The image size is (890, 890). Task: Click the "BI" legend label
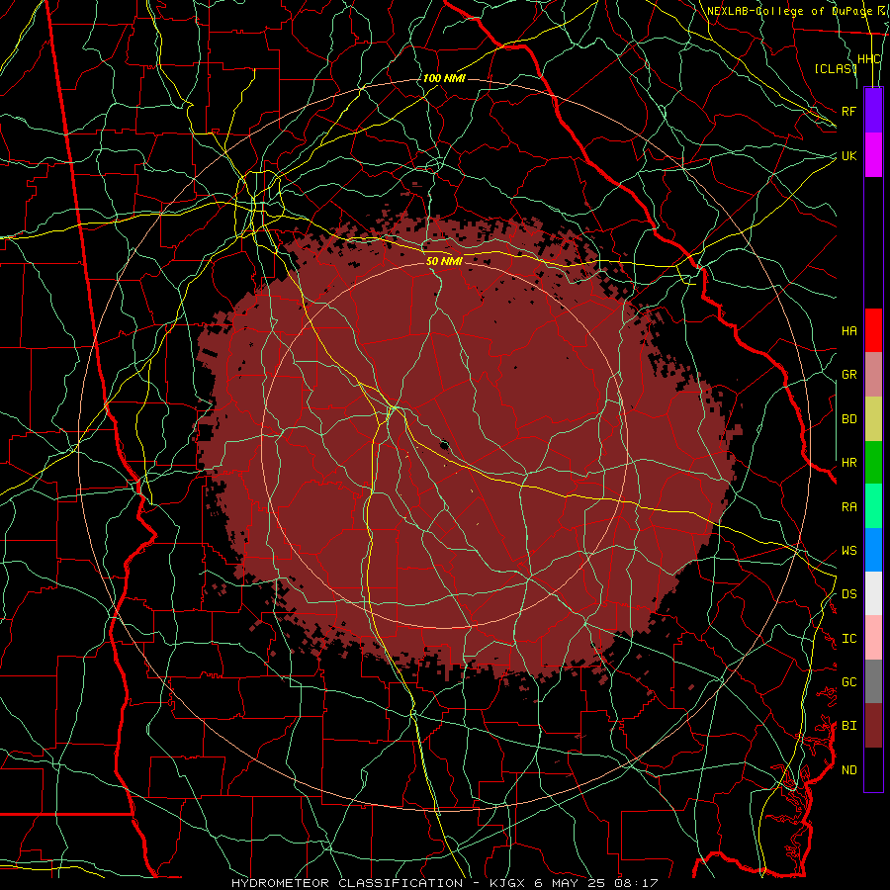coord(849,726)
